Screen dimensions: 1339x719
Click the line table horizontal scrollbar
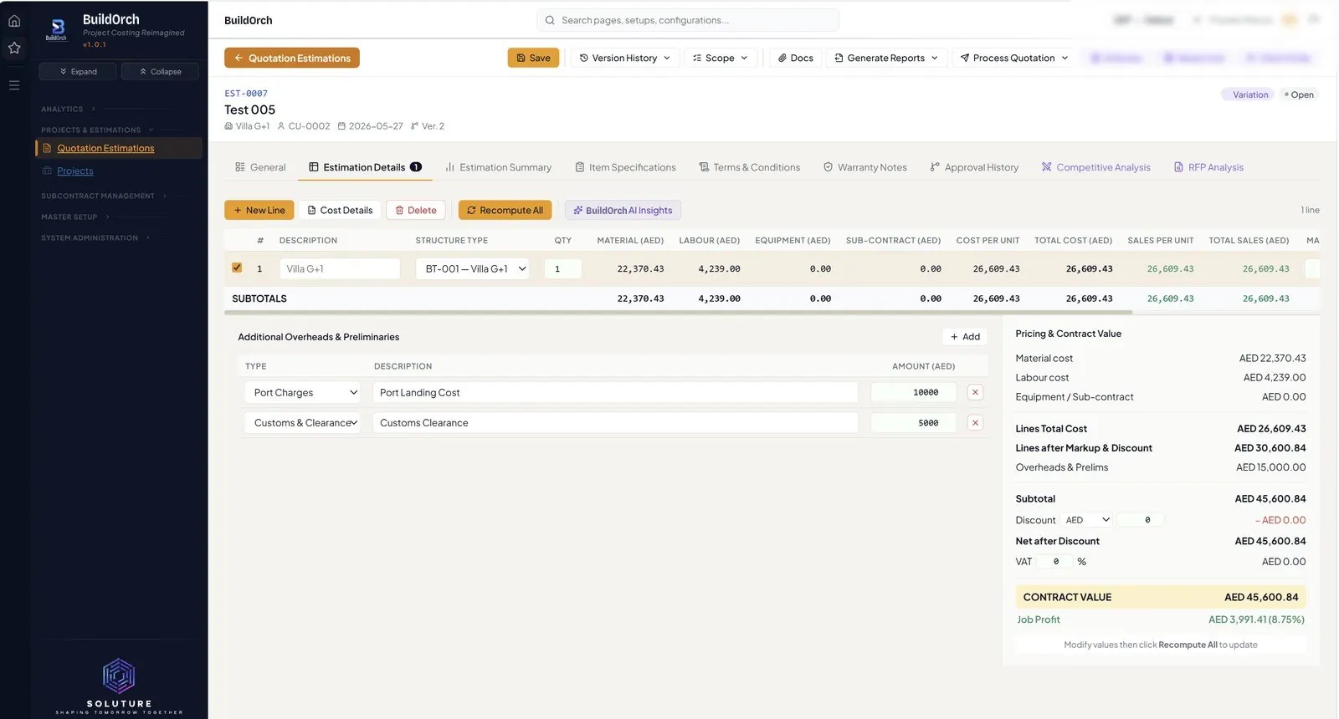[678, 313]
